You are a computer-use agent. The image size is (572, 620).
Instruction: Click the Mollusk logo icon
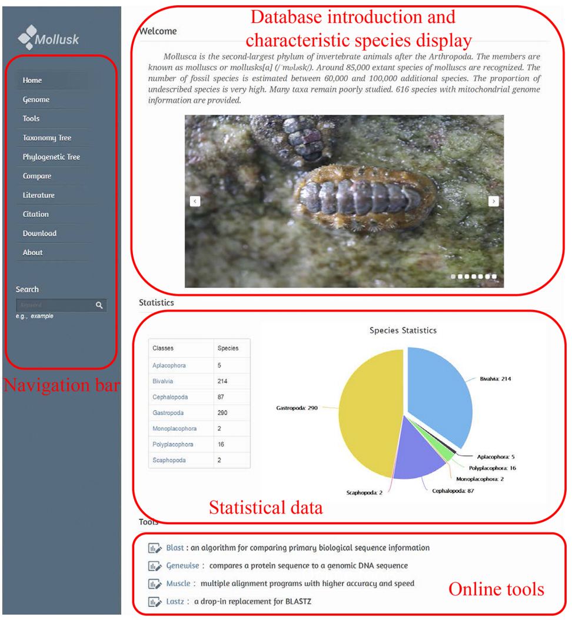pyautogui.click(x=27, y=38)
